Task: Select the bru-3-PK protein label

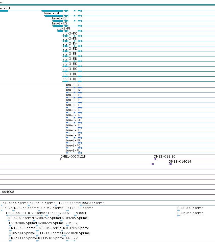Action: [73, 140]
